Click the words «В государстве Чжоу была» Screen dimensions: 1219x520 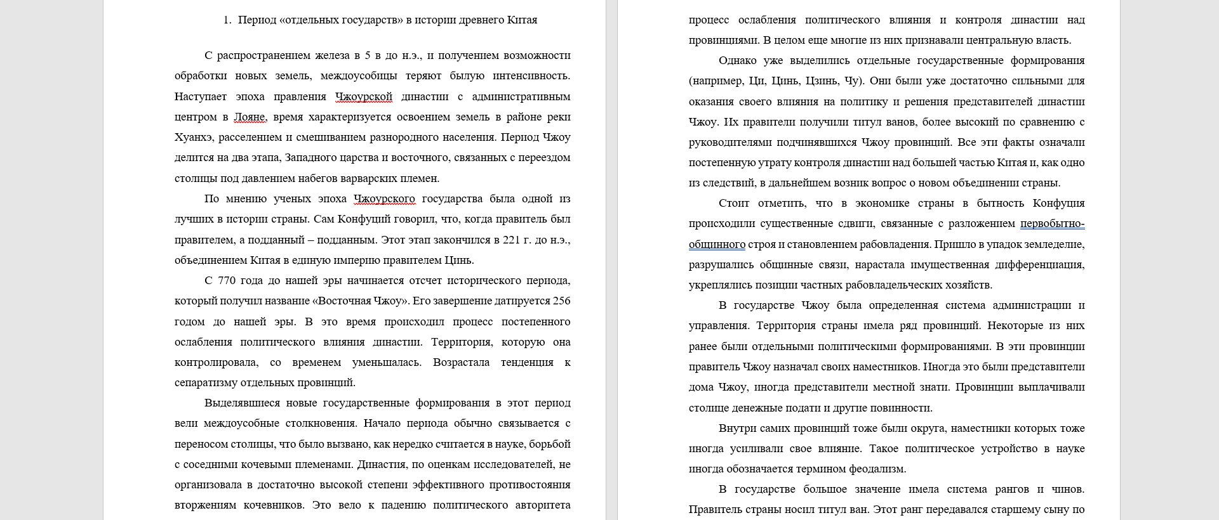click(790, 305)
